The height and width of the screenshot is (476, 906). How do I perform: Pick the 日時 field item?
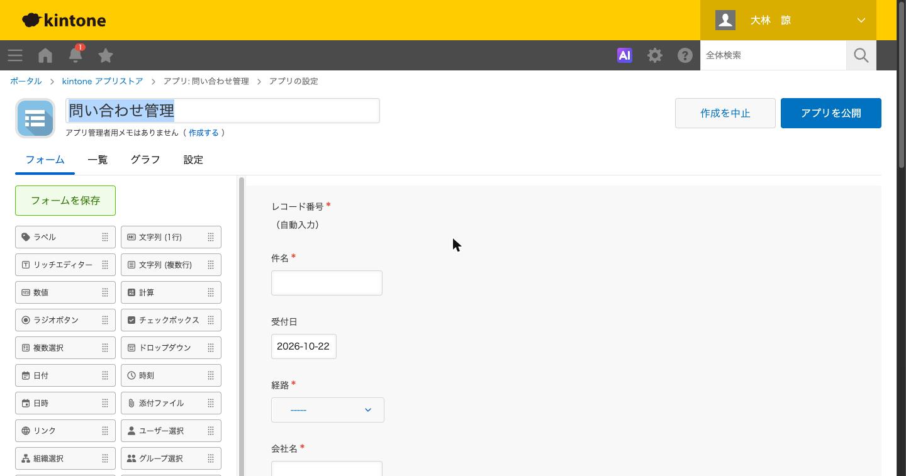[65, 403]
